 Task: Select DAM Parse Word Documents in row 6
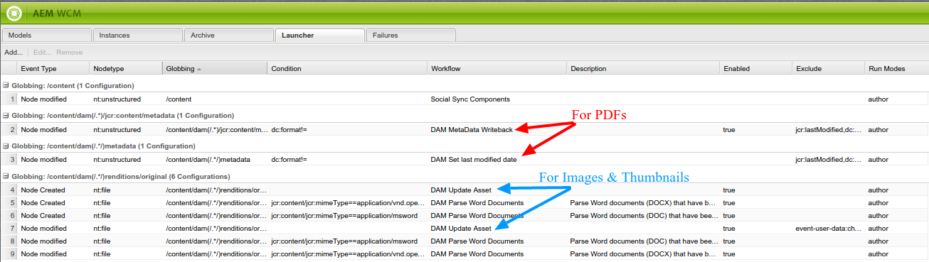[x=497, y=216]
